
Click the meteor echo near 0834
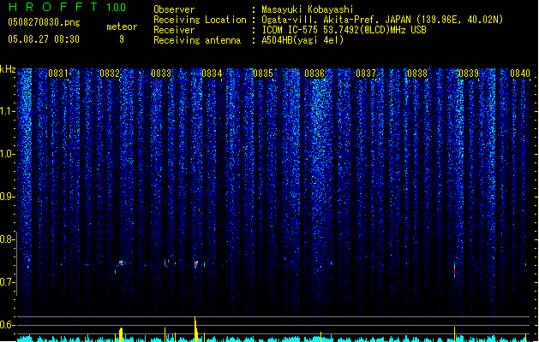point(195,264)
